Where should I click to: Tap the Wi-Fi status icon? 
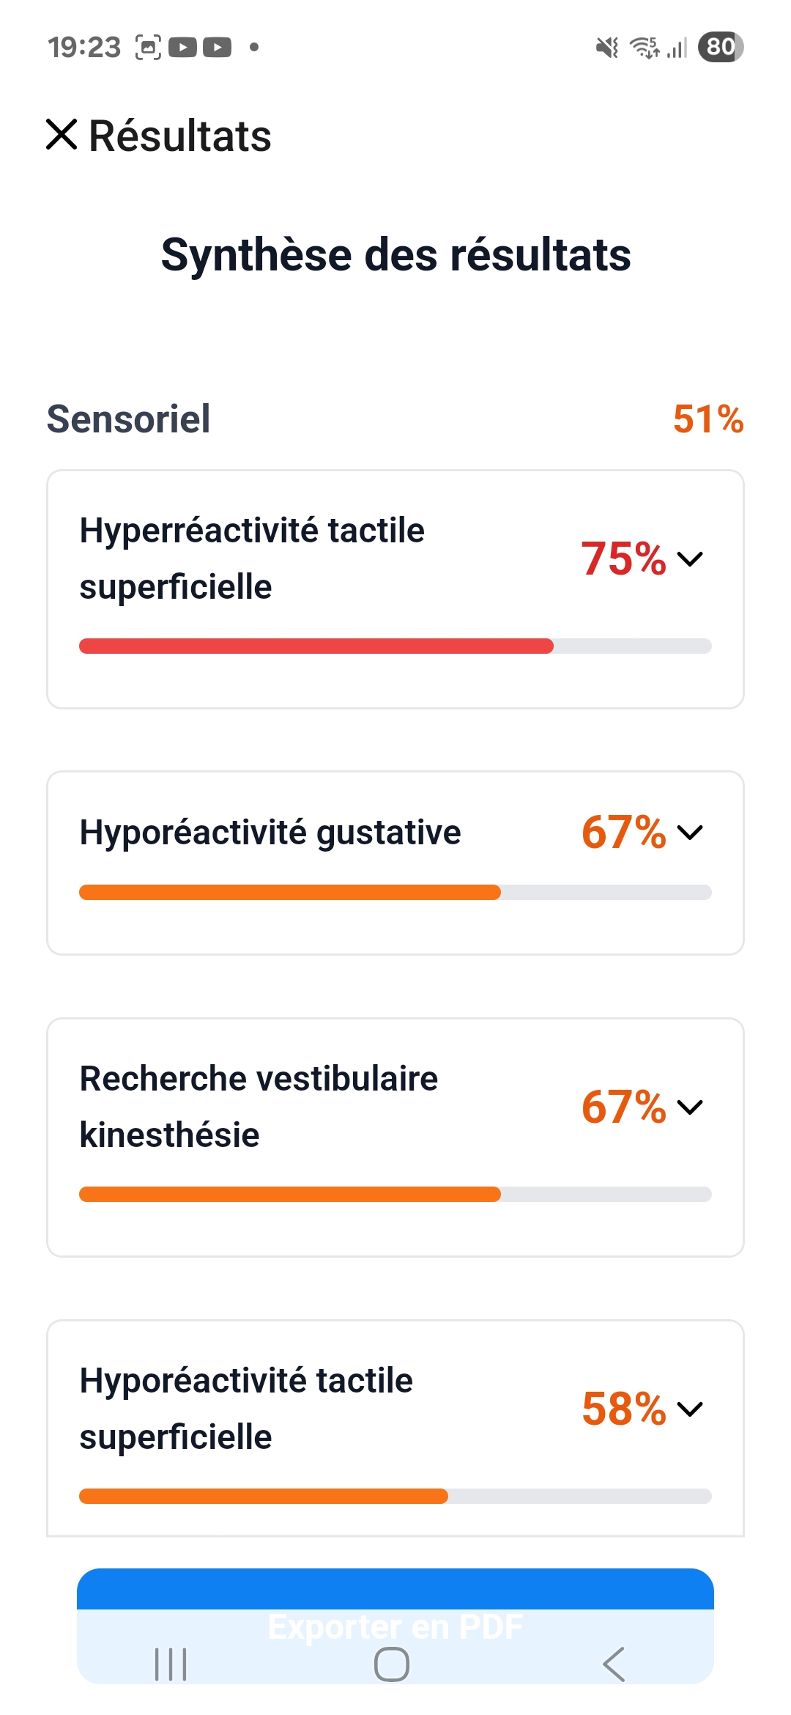click(x=645, y=48)
